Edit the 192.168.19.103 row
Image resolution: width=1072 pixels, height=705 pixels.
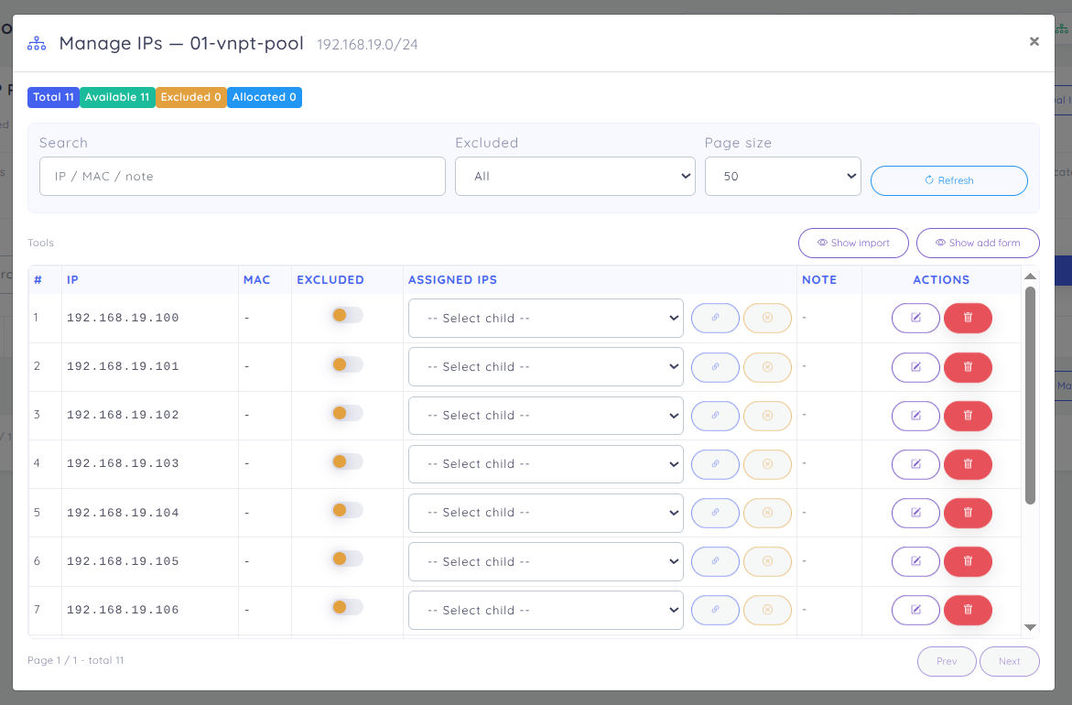(915, 464)
